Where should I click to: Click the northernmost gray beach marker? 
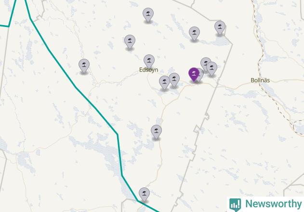pos(148,15)
